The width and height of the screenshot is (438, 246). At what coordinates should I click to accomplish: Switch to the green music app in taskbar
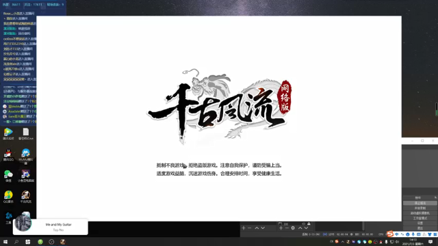(40, 242)
